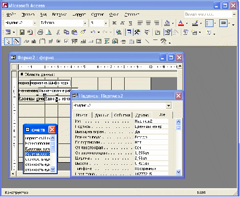240x197 pixels.
Task: Open the Undo history dropdown arrow
Action: tap(99, 32)
